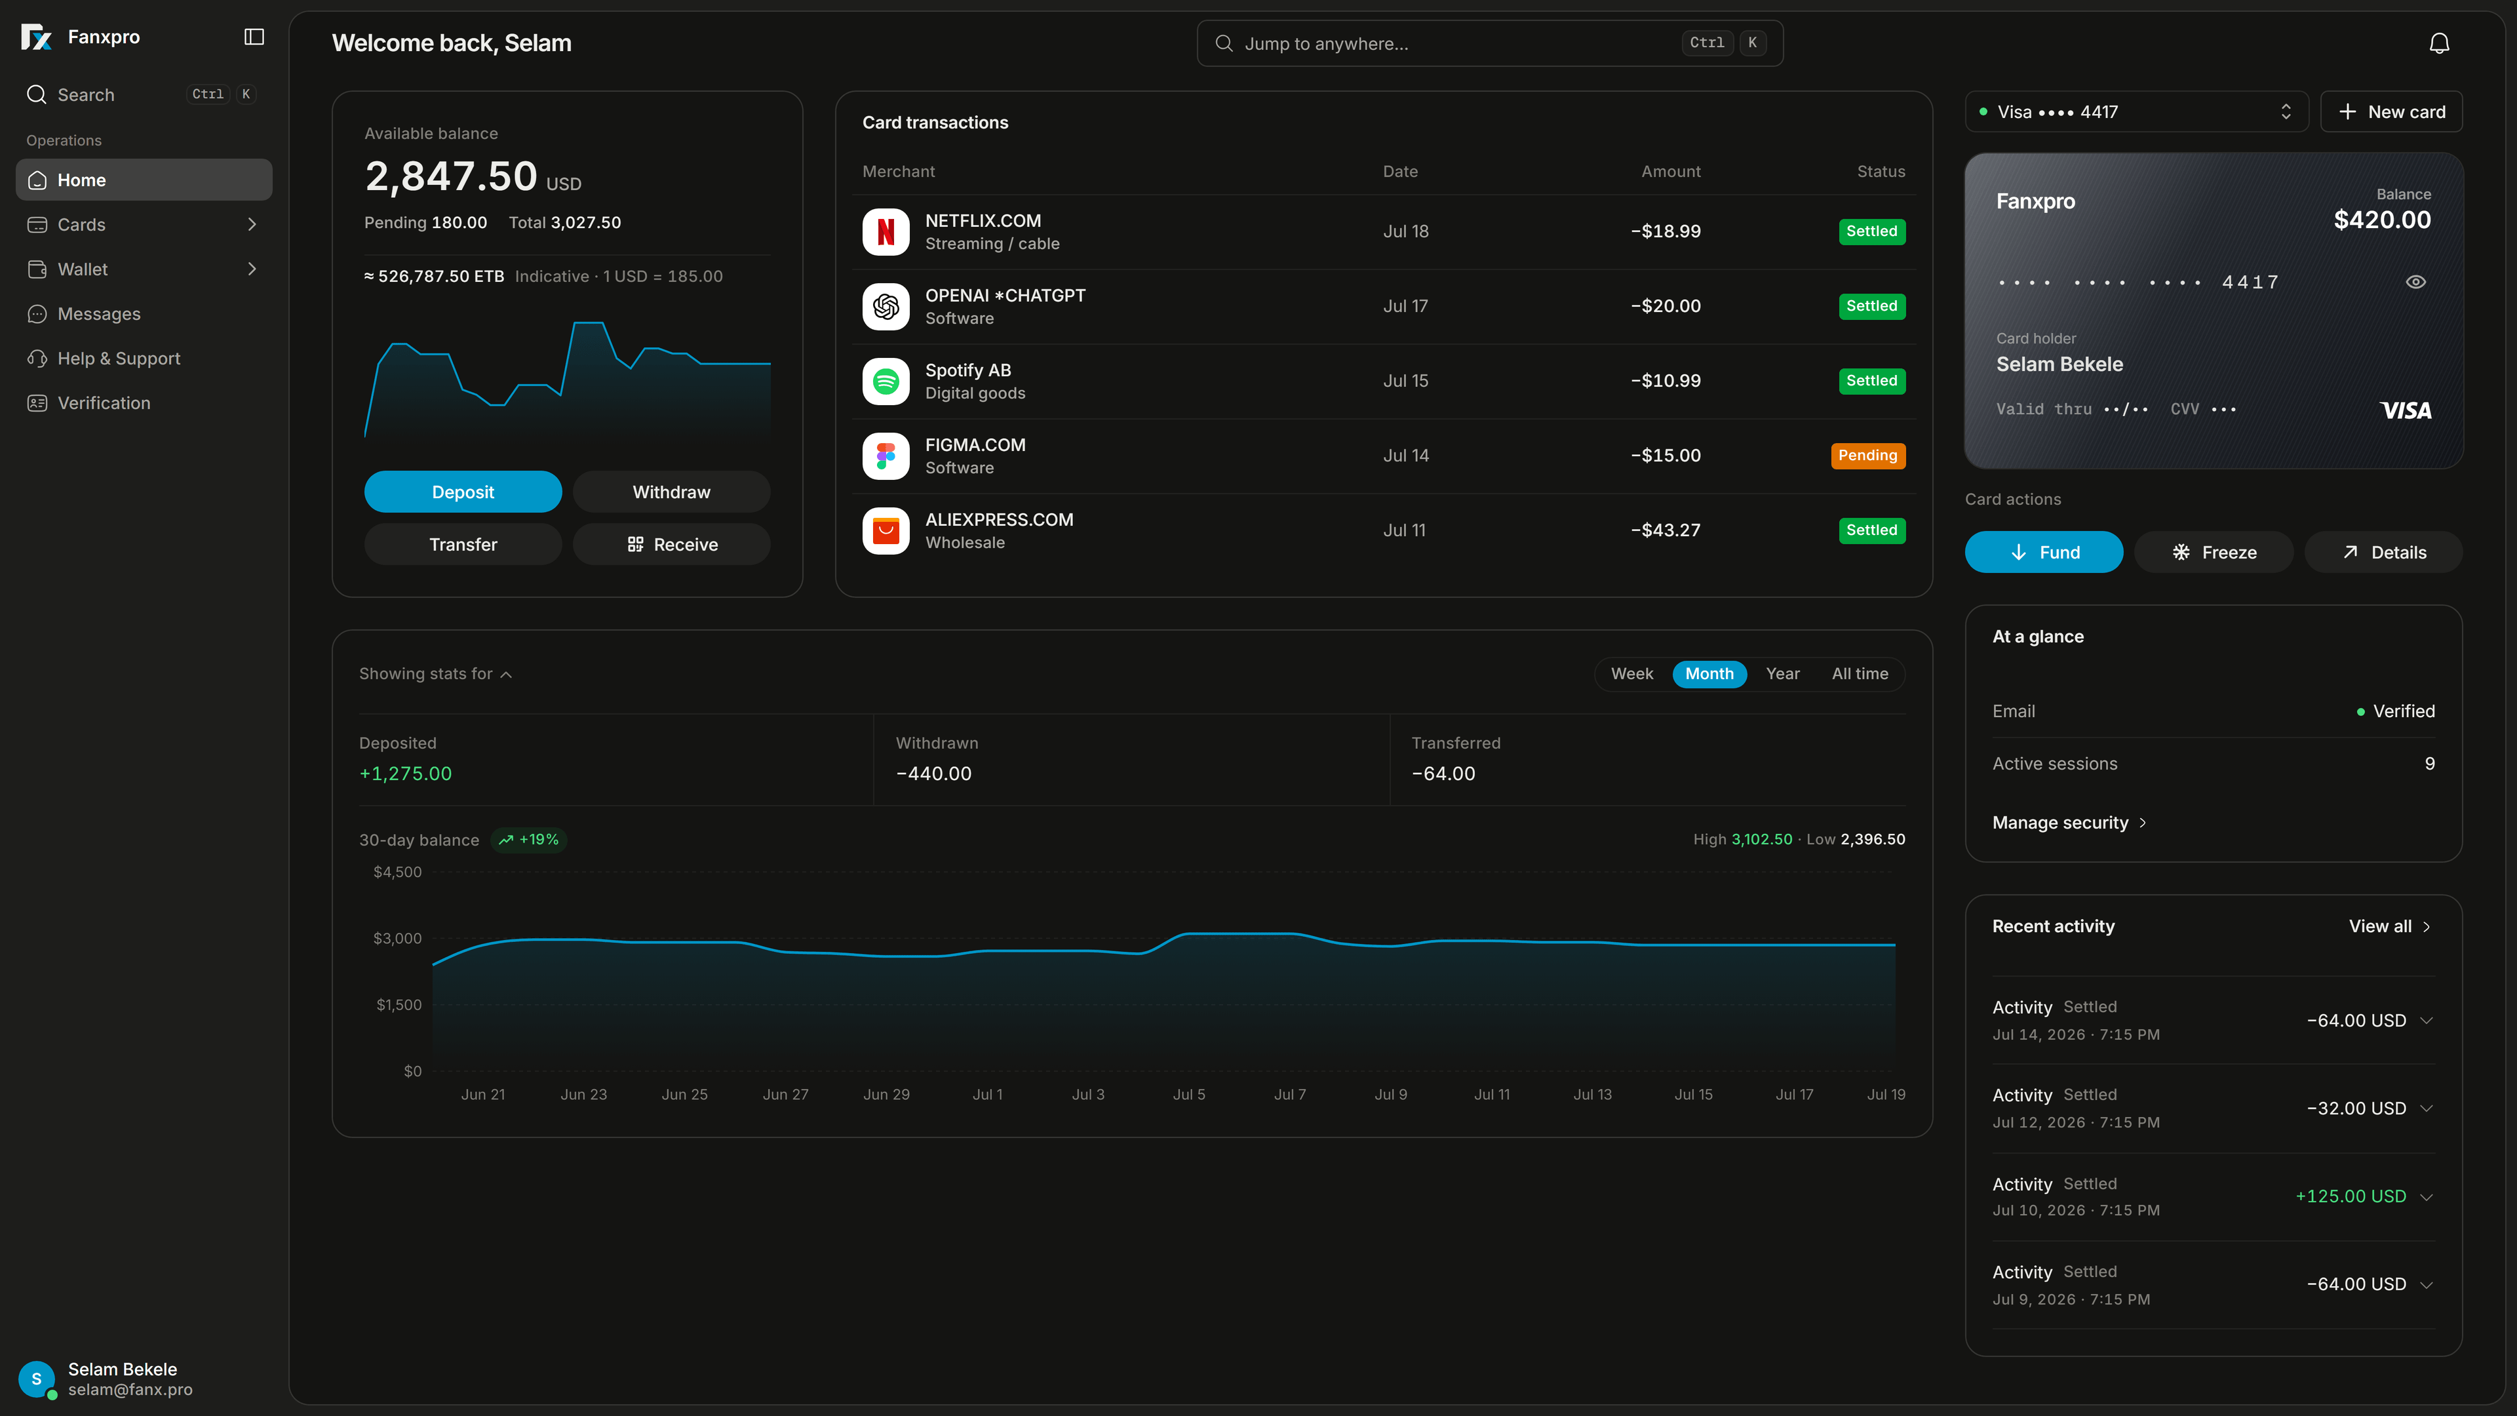Expand the Jul 12 activity entry

click(2426, 1109)
